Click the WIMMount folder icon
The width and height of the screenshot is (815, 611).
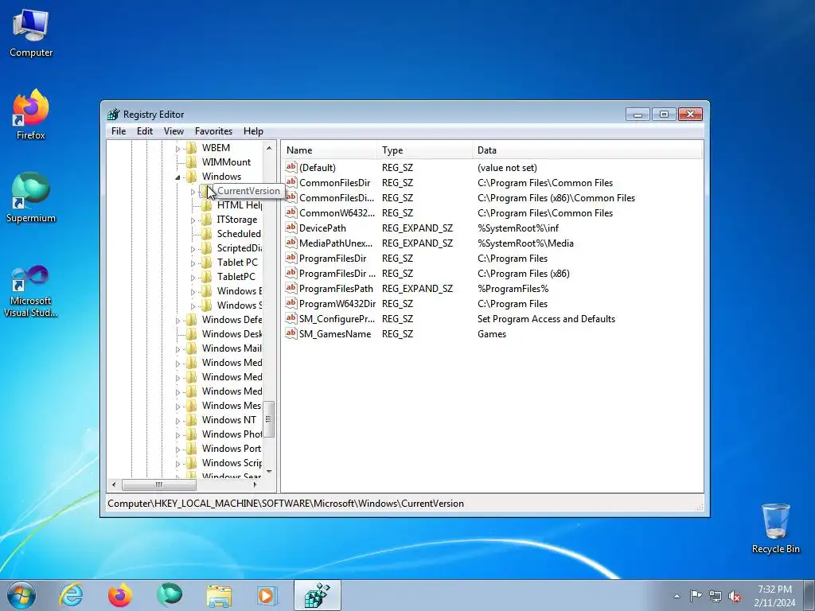(192, 162)
